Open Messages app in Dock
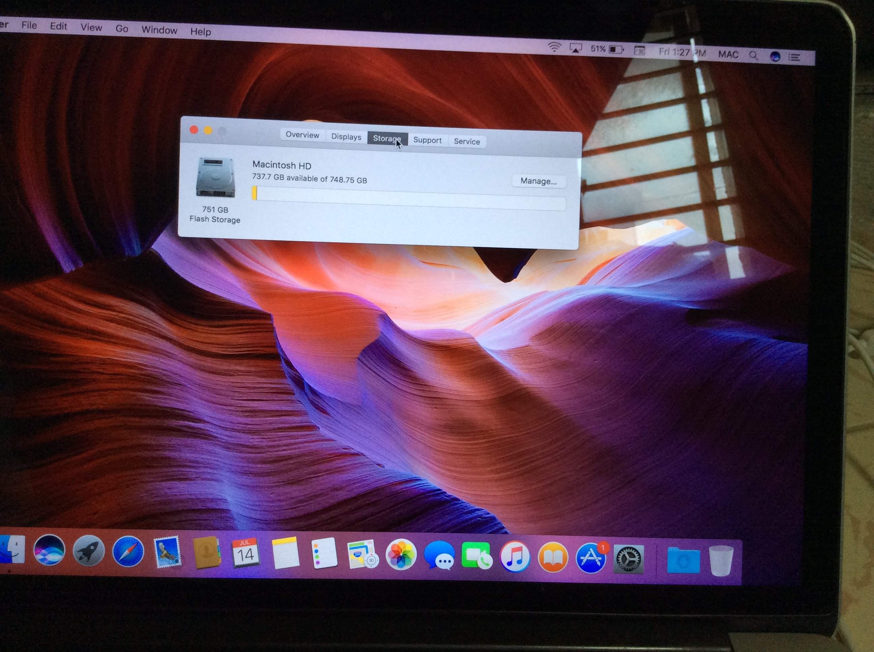The width and height of the screenshot is (874, 652). pos(439,555)
